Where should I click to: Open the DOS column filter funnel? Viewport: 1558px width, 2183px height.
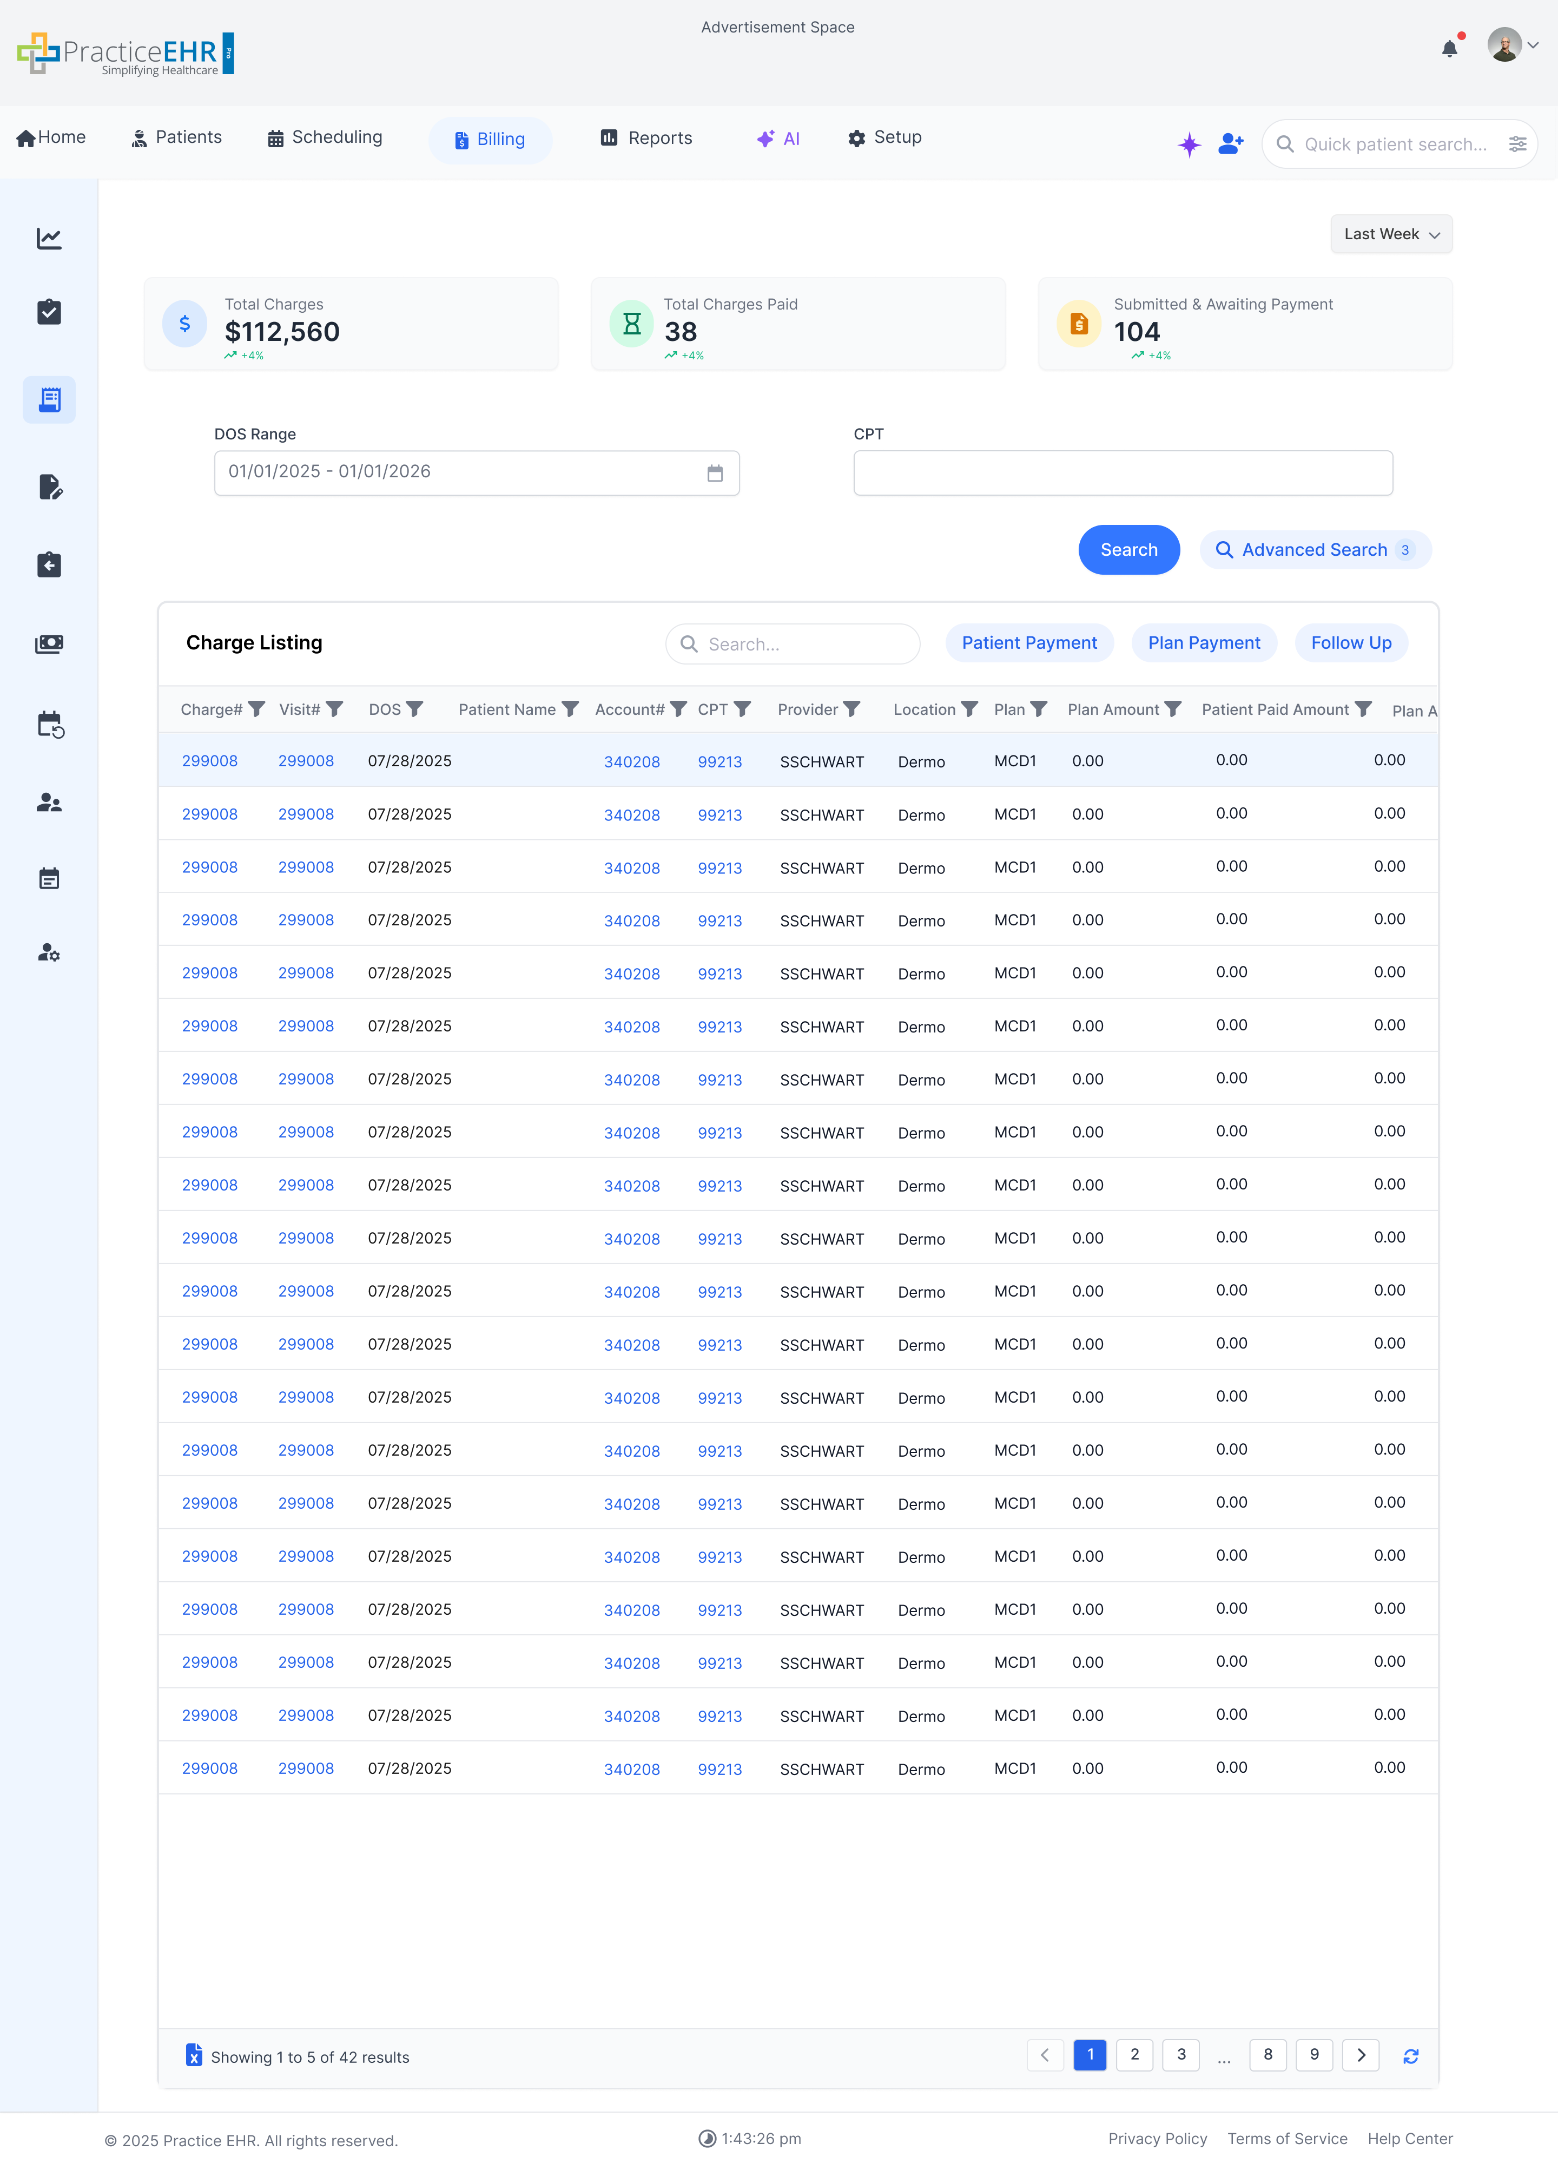point(417,709)
